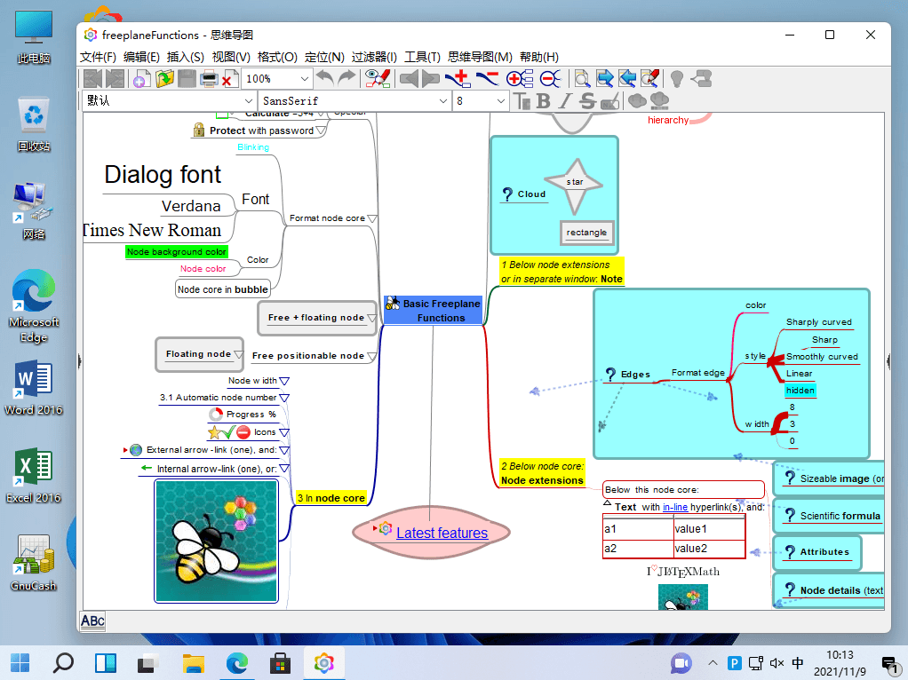Add a new child node
The width and height of the screenshot is (908, 680).
458,79
